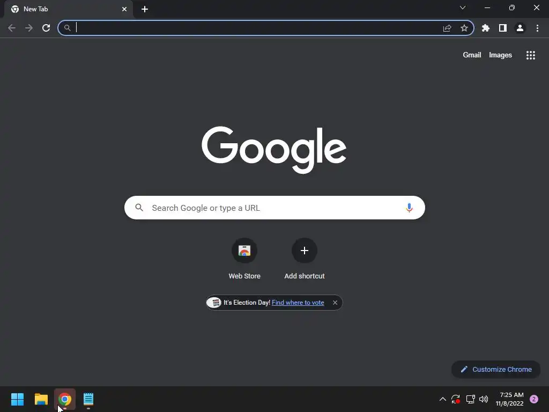The height and width of the screenshot is (412, 549).
Task: Toggle the side panel icon
Action: [503, 28]
